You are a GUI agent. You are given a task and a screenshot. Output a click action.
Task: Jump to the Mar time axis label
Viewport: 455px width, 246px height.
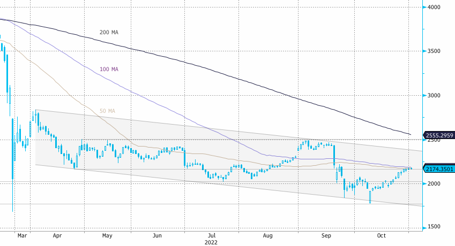[22, 235]
